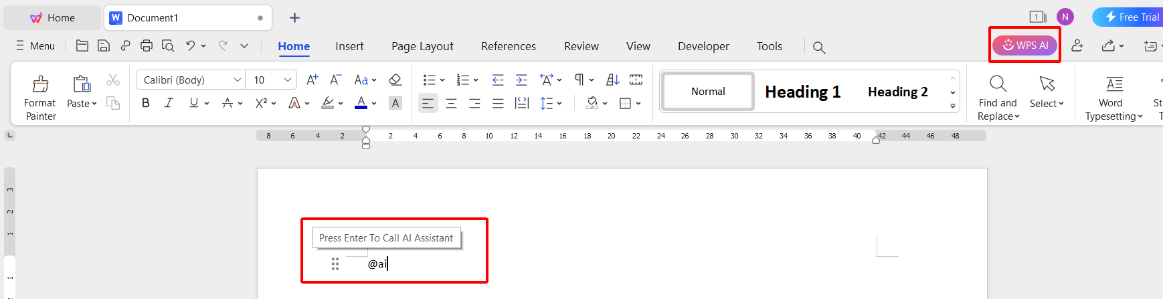Click the blue font color swatch

(x=361, y=103)
